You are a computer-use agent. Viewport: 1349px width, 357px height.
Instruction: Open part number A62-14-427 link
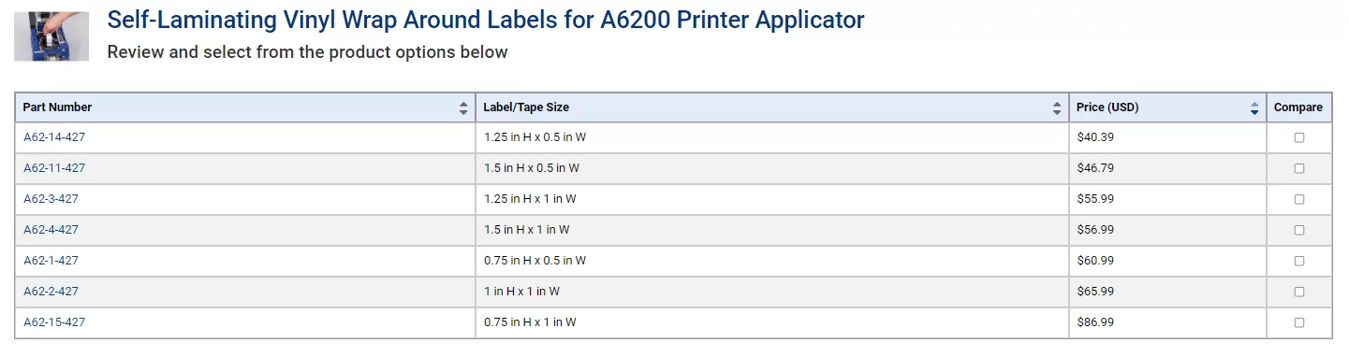pyautogui.click(x=54, y=137)
